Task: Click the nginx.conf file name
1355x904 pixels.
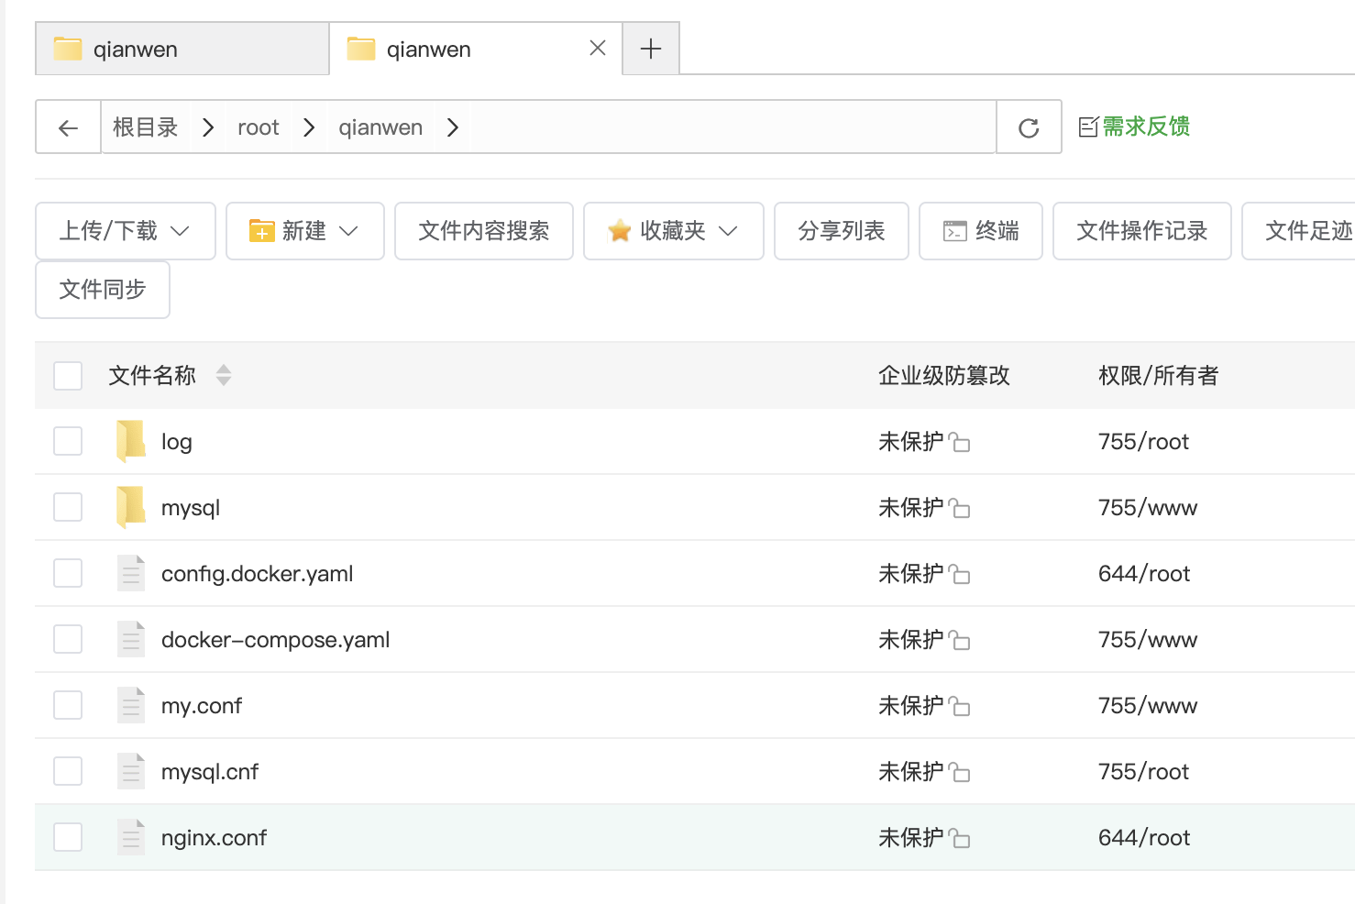Action: 215,838
